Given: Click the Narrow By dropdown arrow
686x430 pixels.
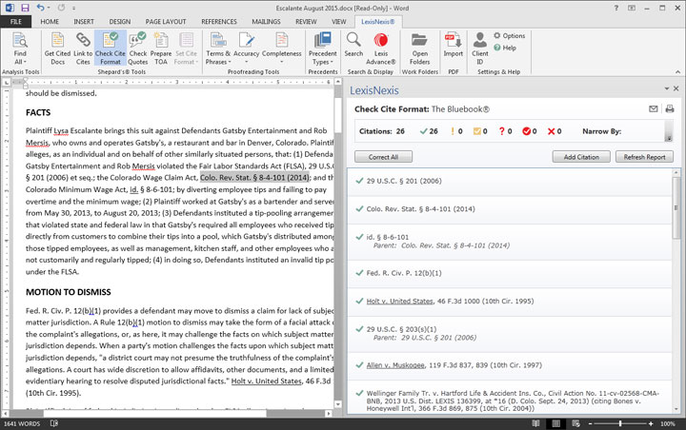Looking at the screenshot, I should pyautogui.click(x=669, y=138).
